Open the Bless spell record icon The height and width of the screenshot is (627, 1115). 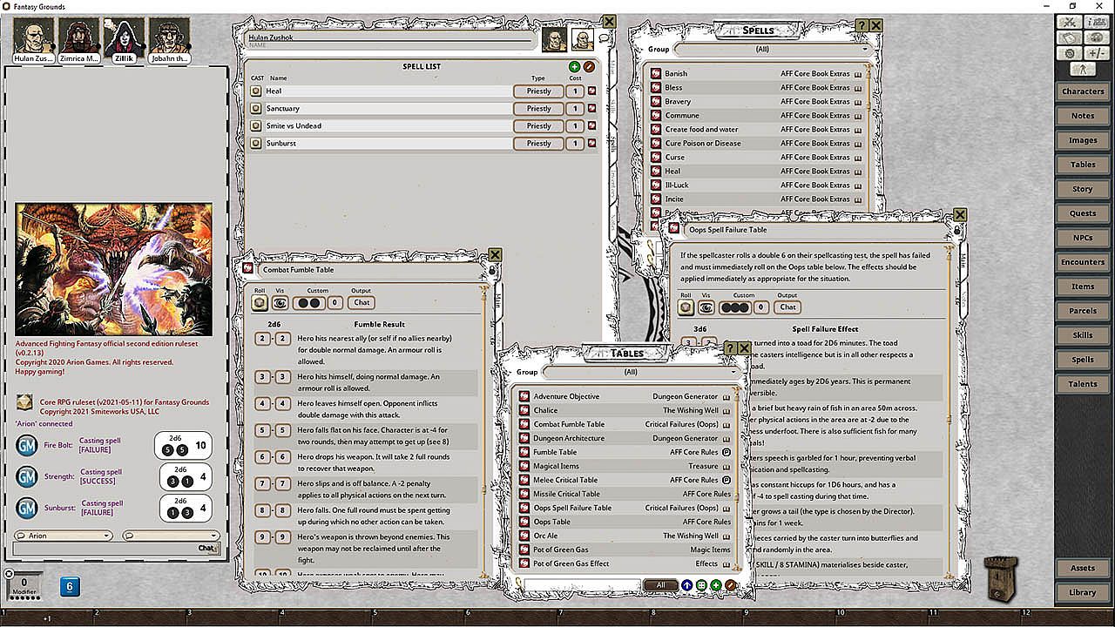click(x=657, y=88)
